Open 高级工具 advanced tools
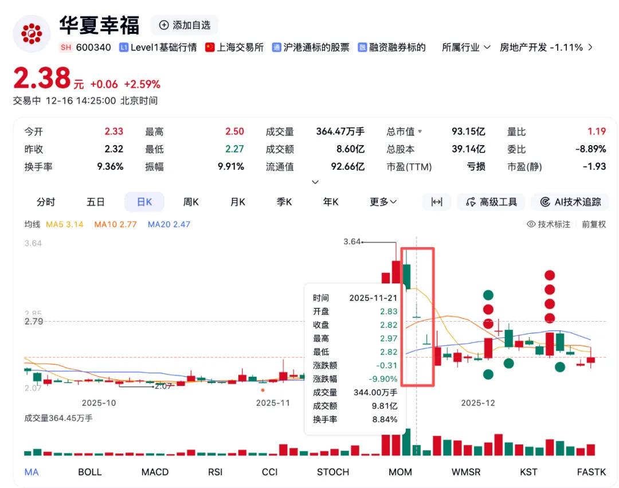Screen dimensions: 619x488 pyautogui.click(x=491, y=202)
